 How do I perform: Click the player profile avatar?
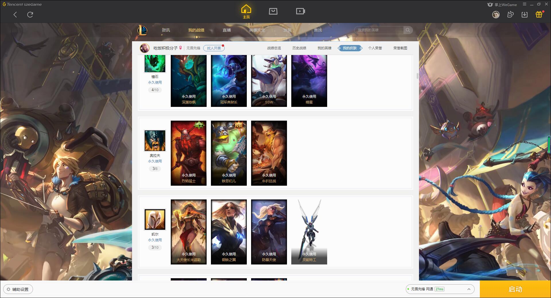(x=145, y=48)
